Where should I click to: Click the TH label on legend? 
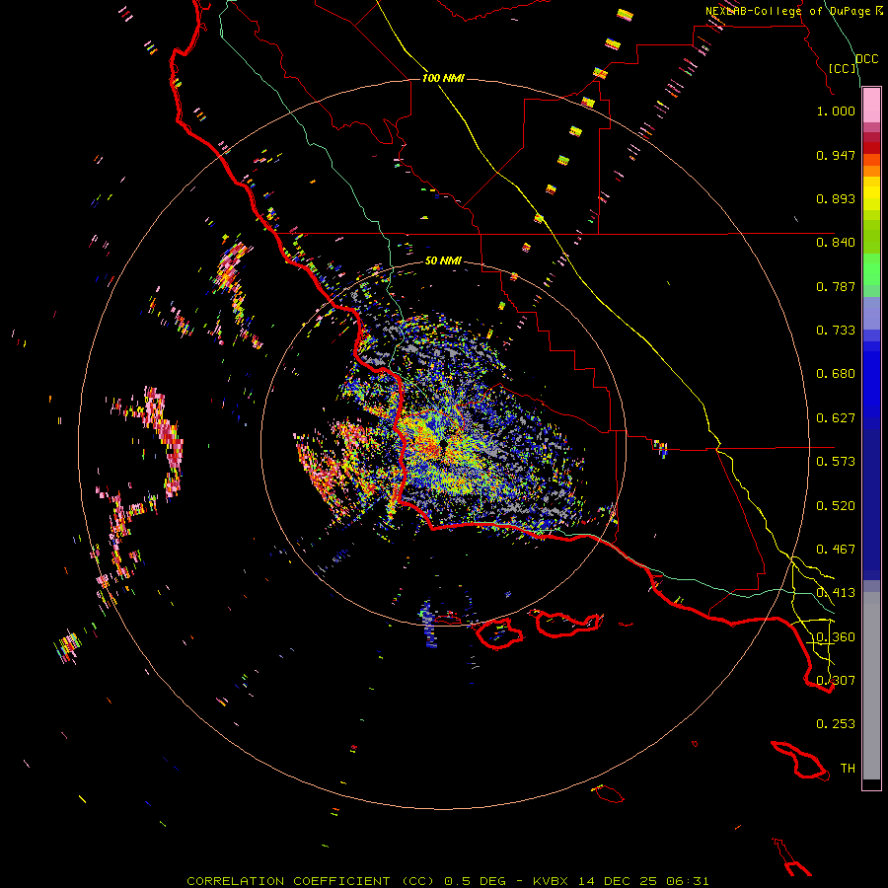(x=848, y=769)
